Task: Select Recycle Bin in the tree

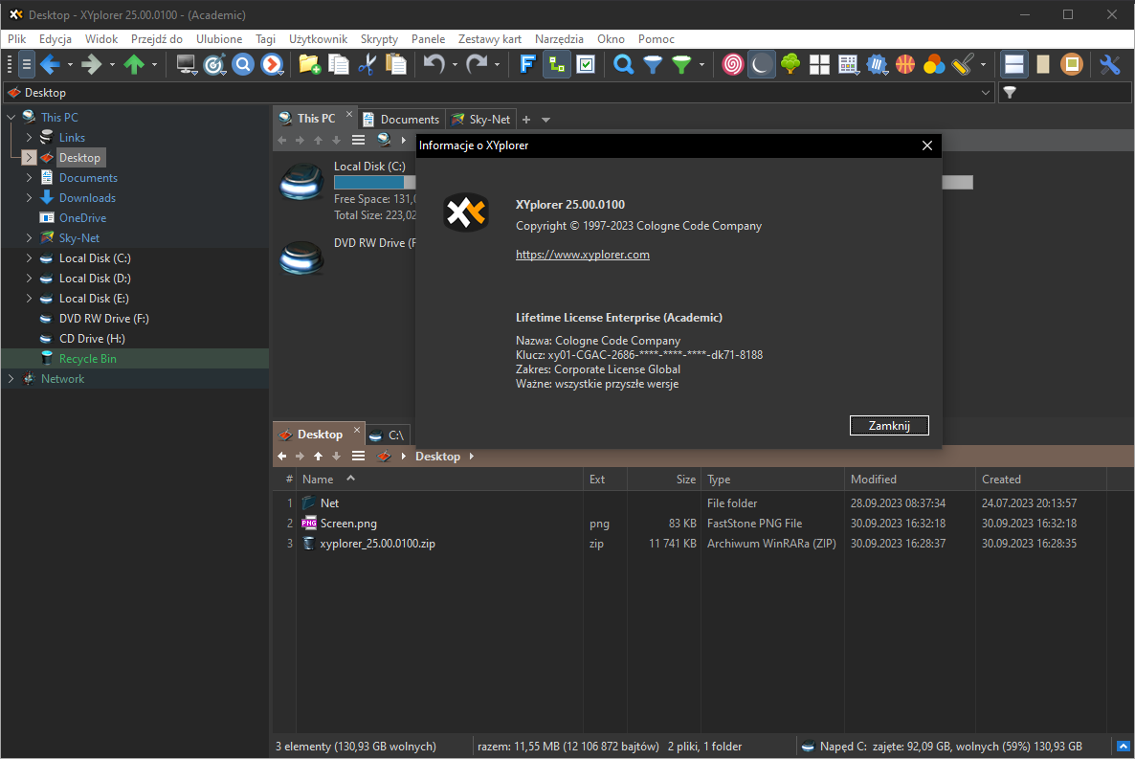Action: pyautogui.click(x=88, y=359)
